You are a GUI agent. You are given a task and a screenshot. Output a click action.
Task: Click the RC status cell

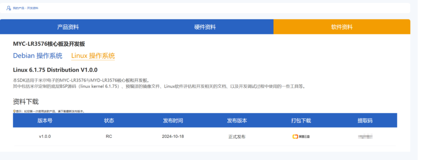[x=109, y=136]
